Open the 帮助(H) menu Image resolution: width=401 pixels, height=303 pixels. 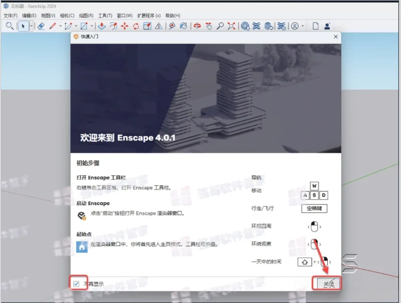pyautogui.click(x=173, y=16)
